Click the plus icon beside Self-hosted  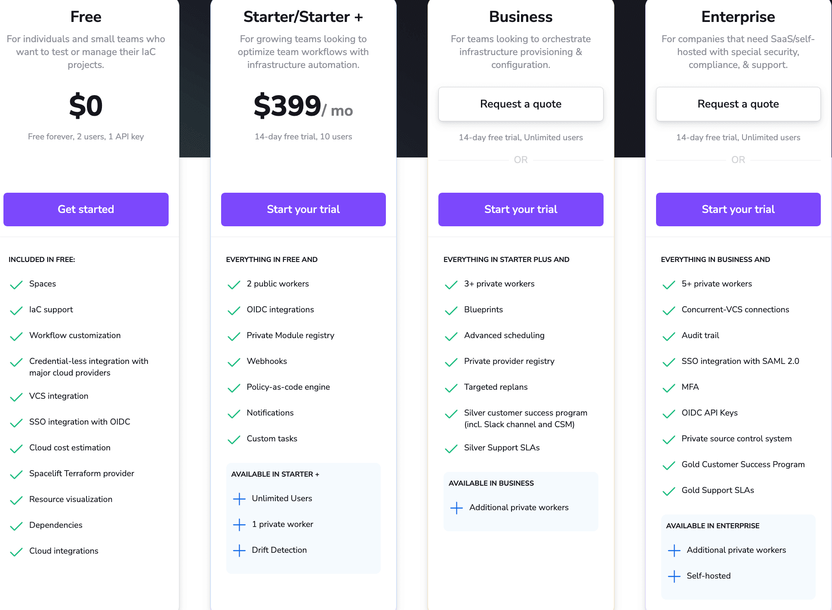674,576
